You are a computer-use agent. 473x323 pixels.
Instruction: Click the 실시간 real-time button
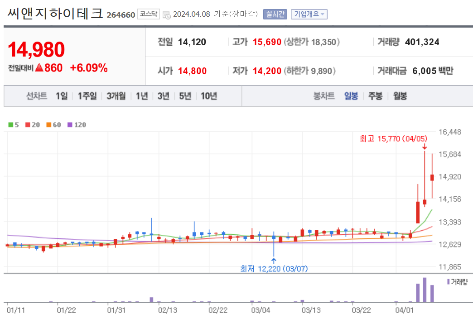coord(275,14)
